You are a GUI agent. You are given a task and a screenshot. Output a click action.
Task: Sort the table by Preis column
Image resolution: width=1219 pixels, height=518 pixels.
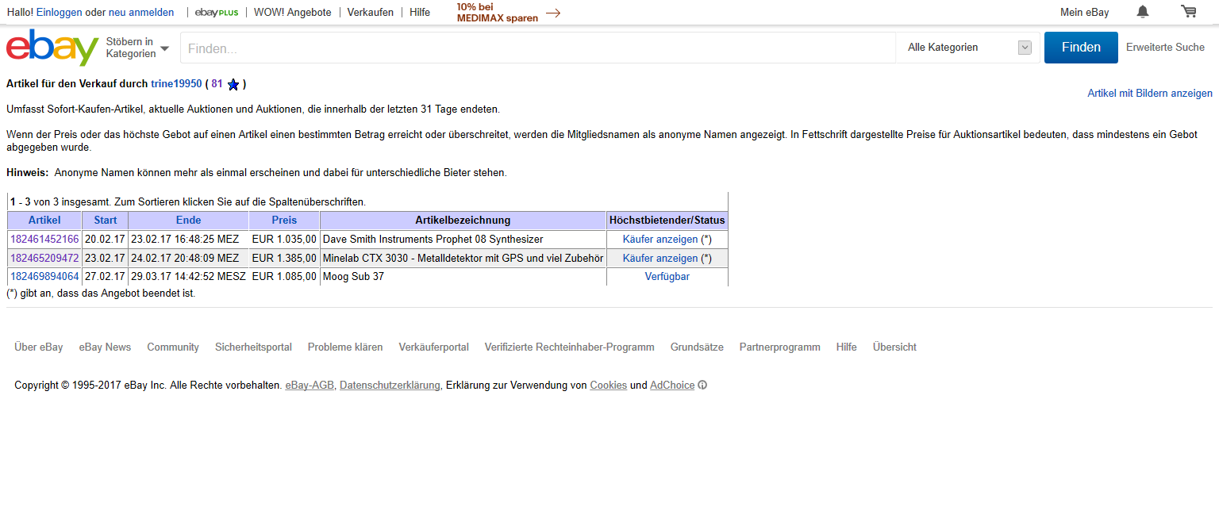(284, 221)
